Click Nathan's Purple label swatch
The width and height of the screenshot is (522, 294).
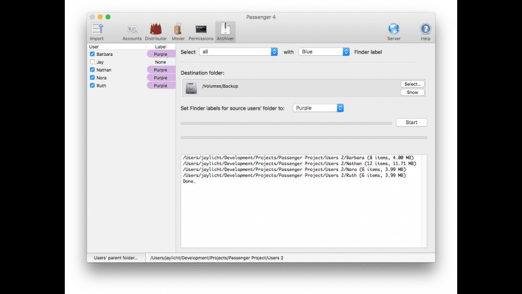point(161,70)
